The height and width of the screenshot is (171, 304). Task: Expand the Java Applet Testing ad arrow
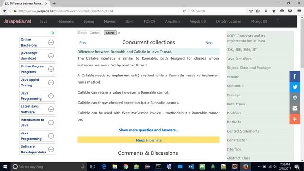[x=51, y=82]
